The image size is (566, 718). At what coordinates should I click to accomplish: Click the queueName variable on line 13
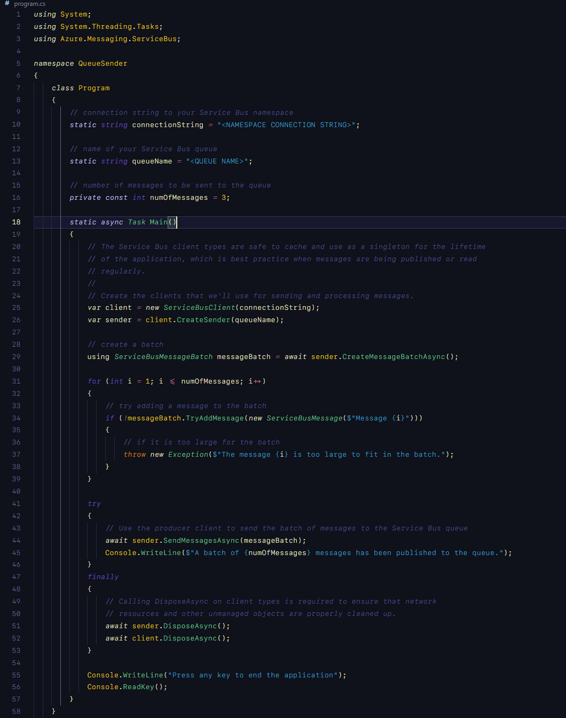[152, 161]
